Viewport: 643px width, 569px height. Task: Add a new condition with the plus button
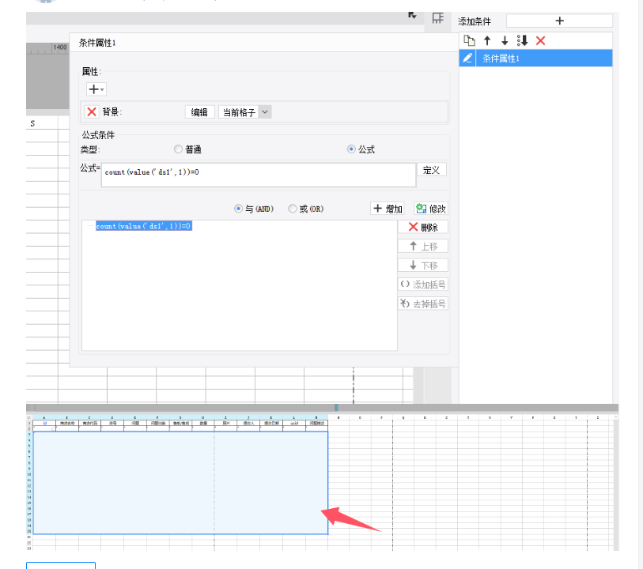[559, 21]
